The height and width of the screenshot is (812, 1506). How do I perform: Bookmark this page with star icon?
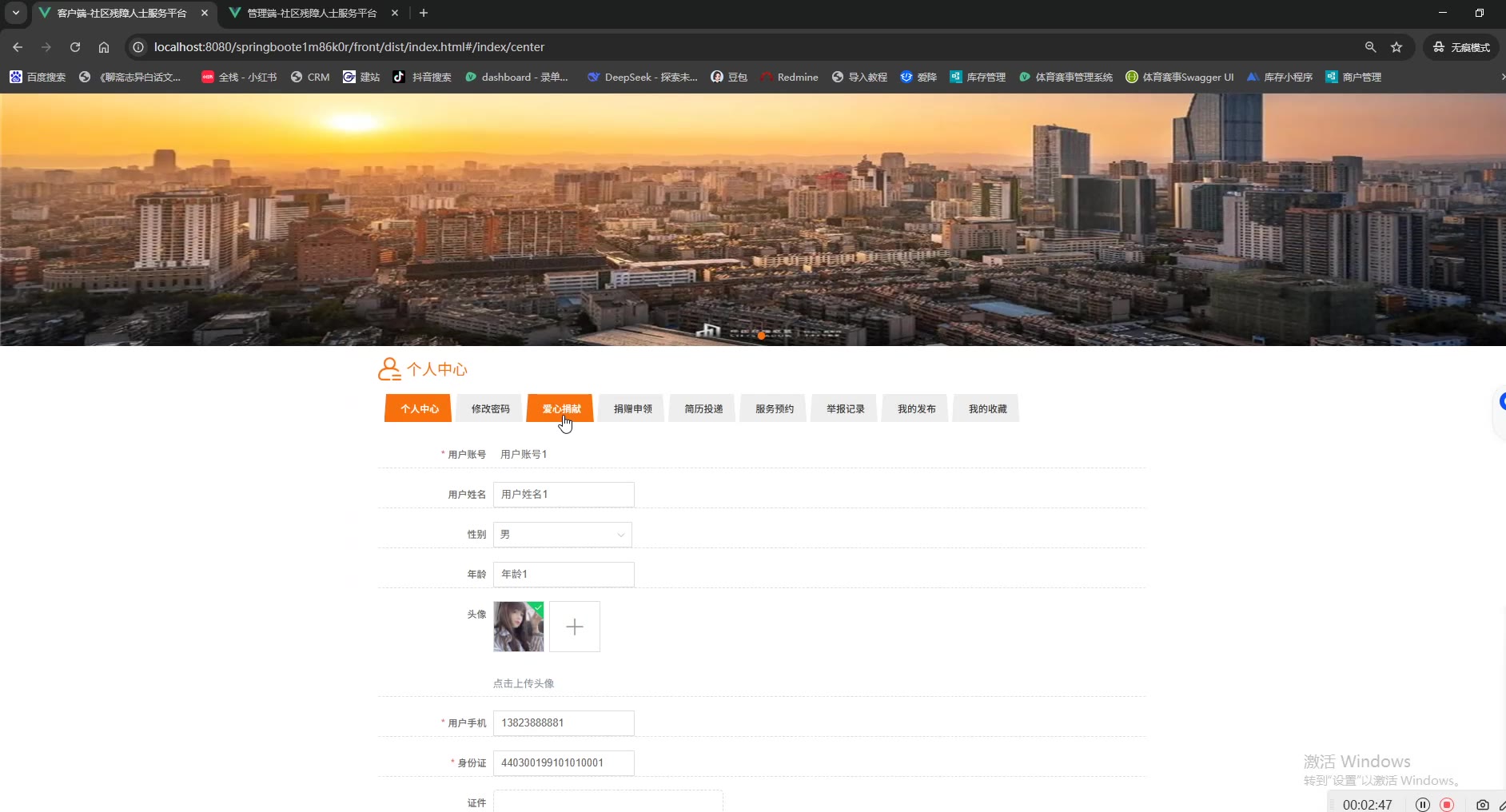click(x=1396, y=47)
